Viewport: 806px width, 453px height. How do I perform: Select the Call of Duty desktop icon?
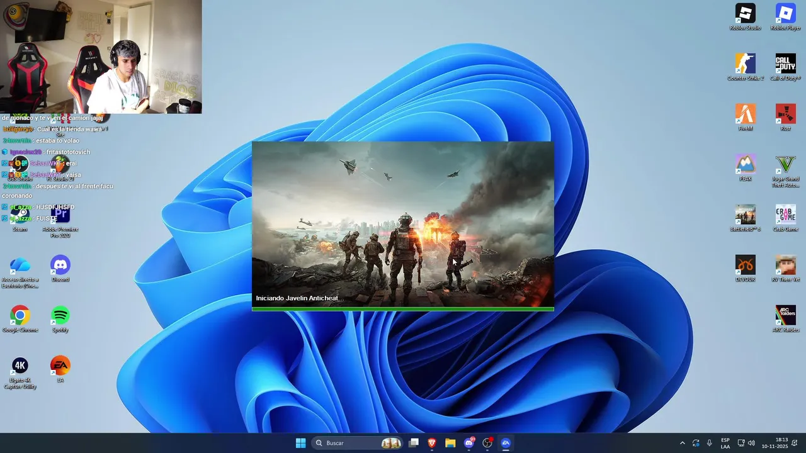click(785, 67)
